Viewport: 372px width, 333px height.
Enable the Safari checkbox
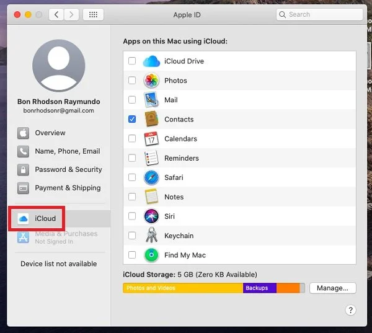coord(132,177)
